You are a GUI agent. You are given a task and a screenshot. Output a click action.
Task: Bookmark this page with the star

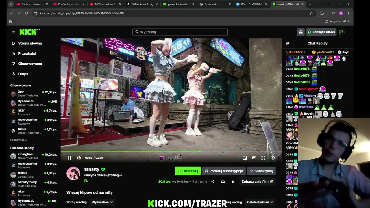coord(311,13)
